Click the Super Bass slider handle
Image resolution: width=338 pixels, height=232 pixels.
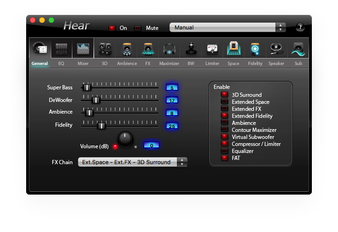[86, 87]
